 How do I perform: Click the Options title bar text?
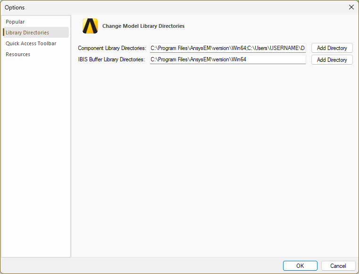(x=15, y=7)
